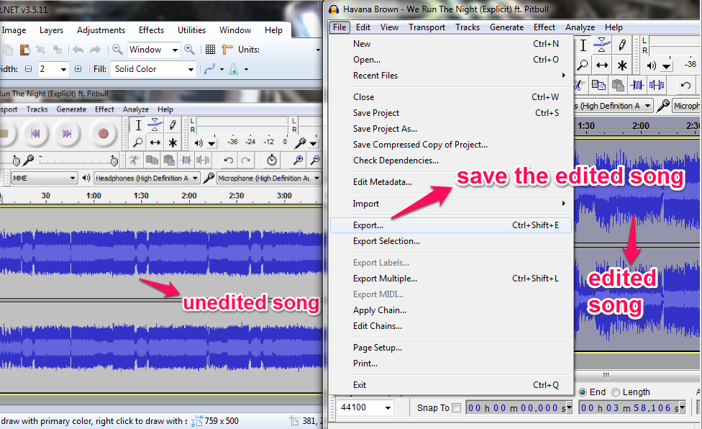Click the Undo arrow in right Audacity window
The height and width of the screenshot is (429, 702).
click(685, 85)
